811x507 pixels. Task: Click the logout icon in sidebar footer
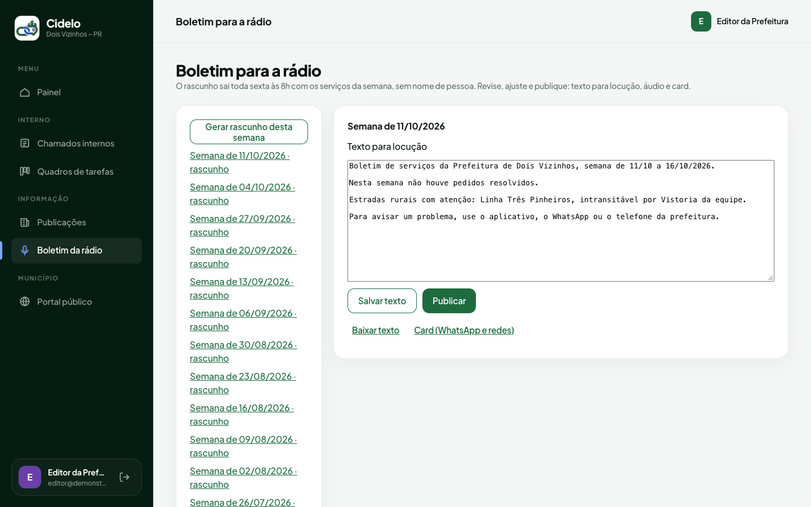(x=124, y=477)
